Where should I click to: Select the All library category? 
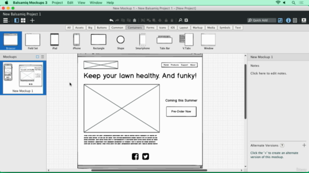[x=69, y=28]
